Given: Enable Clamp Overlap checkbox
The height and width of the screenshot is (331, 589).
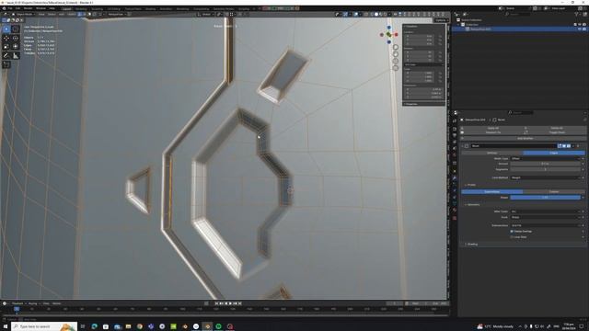Looking at the screenshot, I should pos(512,231).
